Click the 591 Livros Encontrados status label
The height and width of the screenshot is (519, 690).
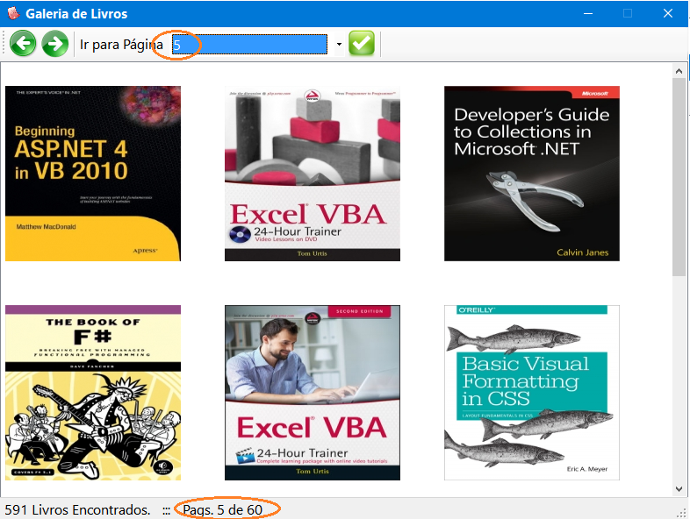(x=77, y=509)
